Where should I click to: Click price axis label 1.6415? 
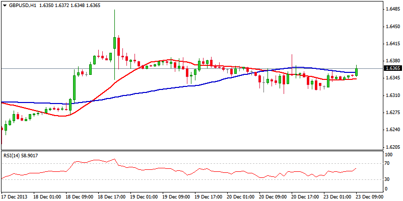click(x=393, y=44)
